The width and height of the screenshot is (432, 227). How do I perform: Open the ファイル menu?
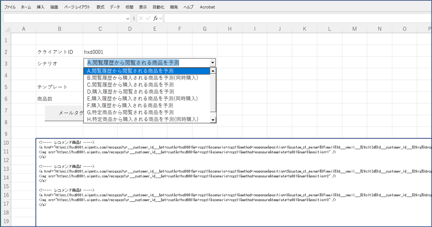pyautogui.click(x=10, y=7)
